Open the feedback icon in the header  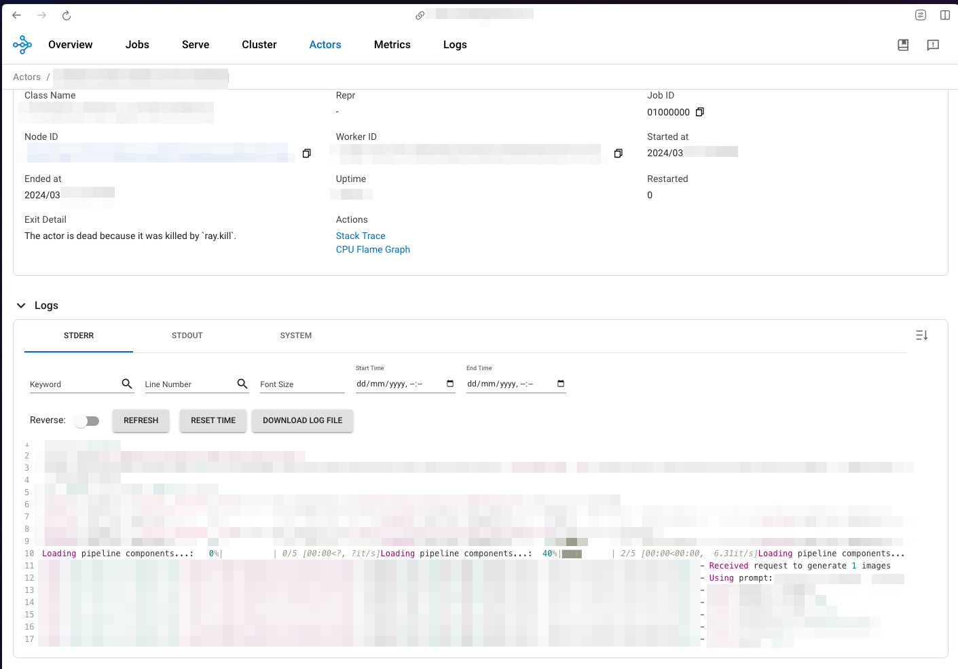[x=932, y=45]
